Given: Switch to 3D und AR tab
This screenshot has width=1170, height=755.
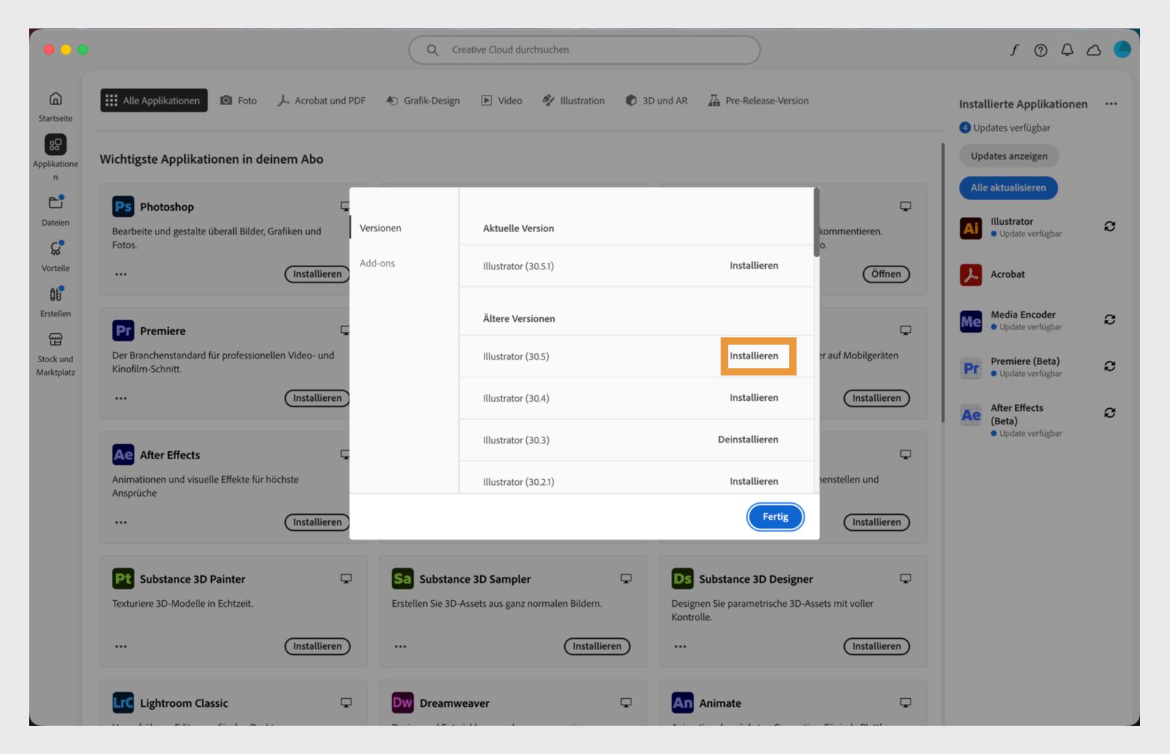Looking at the screenshot, I should (656, 101).
